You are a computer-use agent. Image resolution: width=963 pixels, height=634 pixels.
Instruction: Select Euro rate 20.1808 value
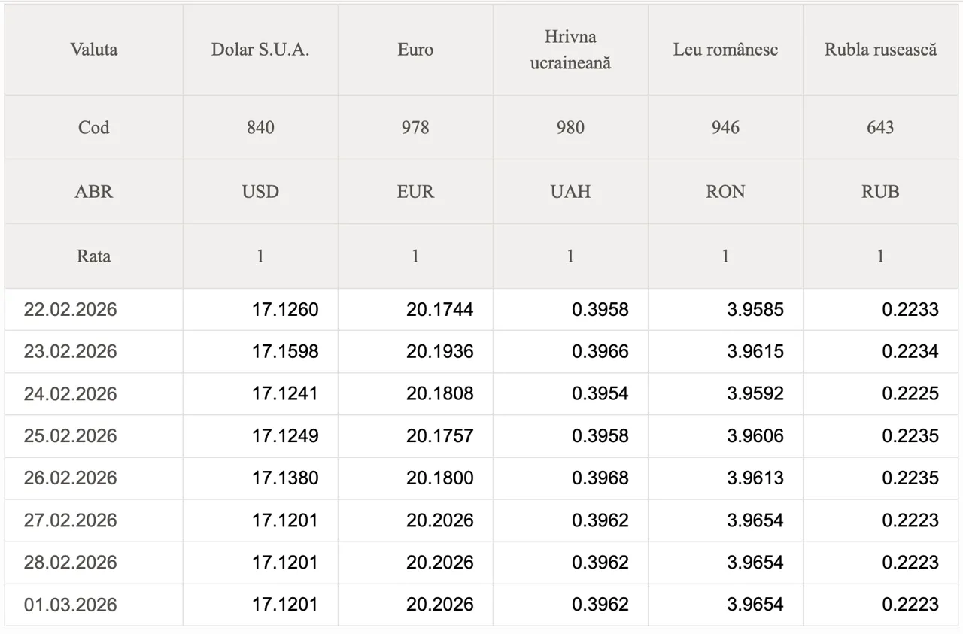click(440, 394)
